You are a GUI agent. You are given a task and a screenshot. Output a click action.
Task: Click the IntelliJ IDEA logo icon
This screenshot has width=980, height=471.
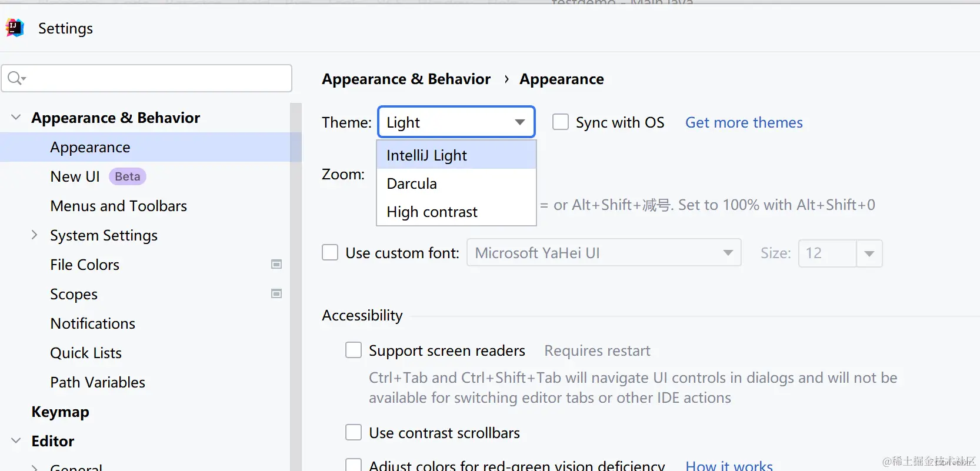15,28
